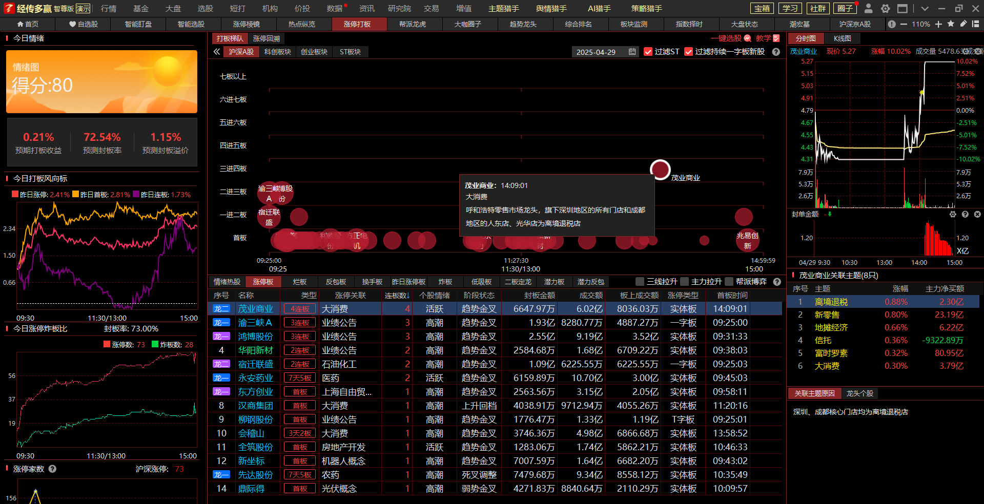Click the green down arrow beside 封单金额
The image size is (984, 504).
point(830,214)
